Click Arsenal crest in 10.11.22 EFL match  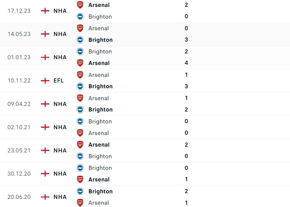80,75
